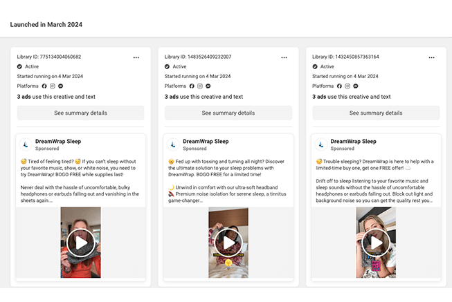Screen dimensions: 452x302
Task: Play the middle ad video
Action: coord(228,242)
